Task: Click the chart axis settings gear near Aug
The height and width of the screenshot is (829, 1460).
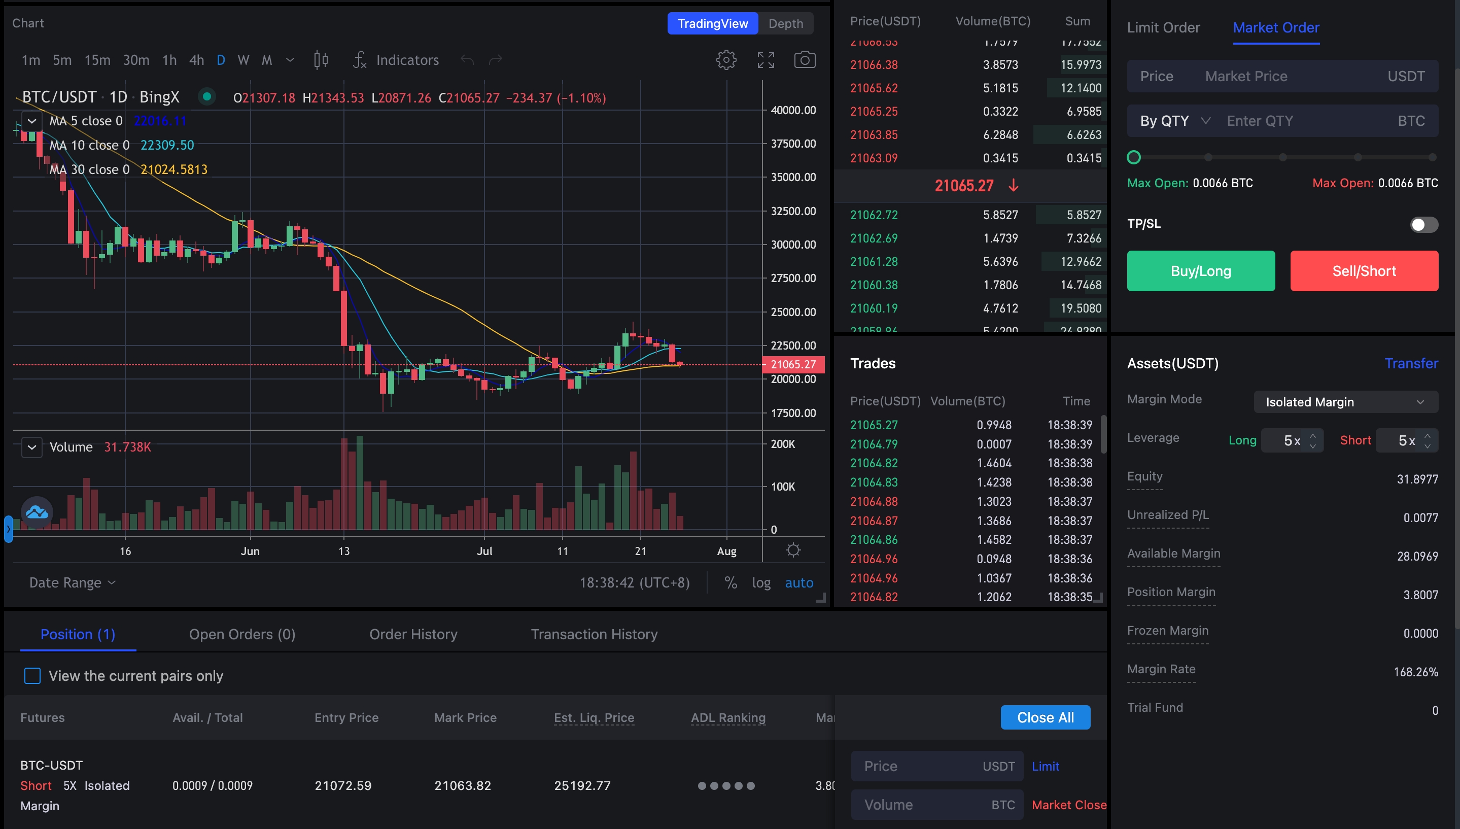Action: (793, 550)
